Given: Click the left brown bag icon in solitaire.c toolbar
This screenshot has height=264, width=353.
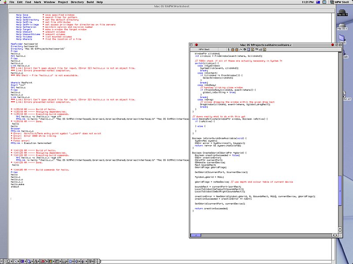Looking at the screenshot, I should pyautogui.click(x=233, y=49).
